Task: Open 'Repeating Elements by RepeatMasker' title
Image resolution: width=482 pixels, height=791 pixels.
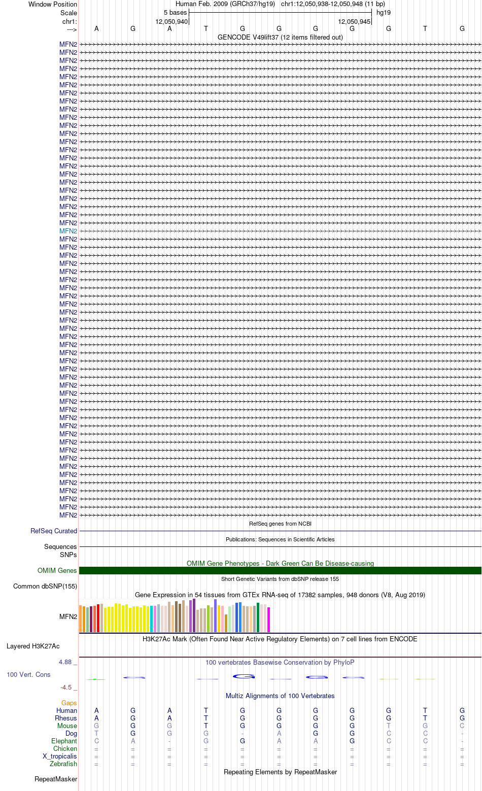Action: 280,772
